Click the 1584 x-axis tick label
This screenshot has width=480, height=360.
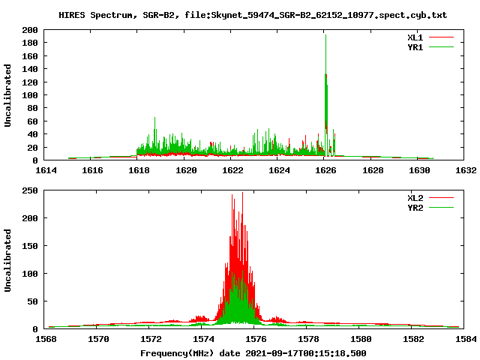coord(466,339)
